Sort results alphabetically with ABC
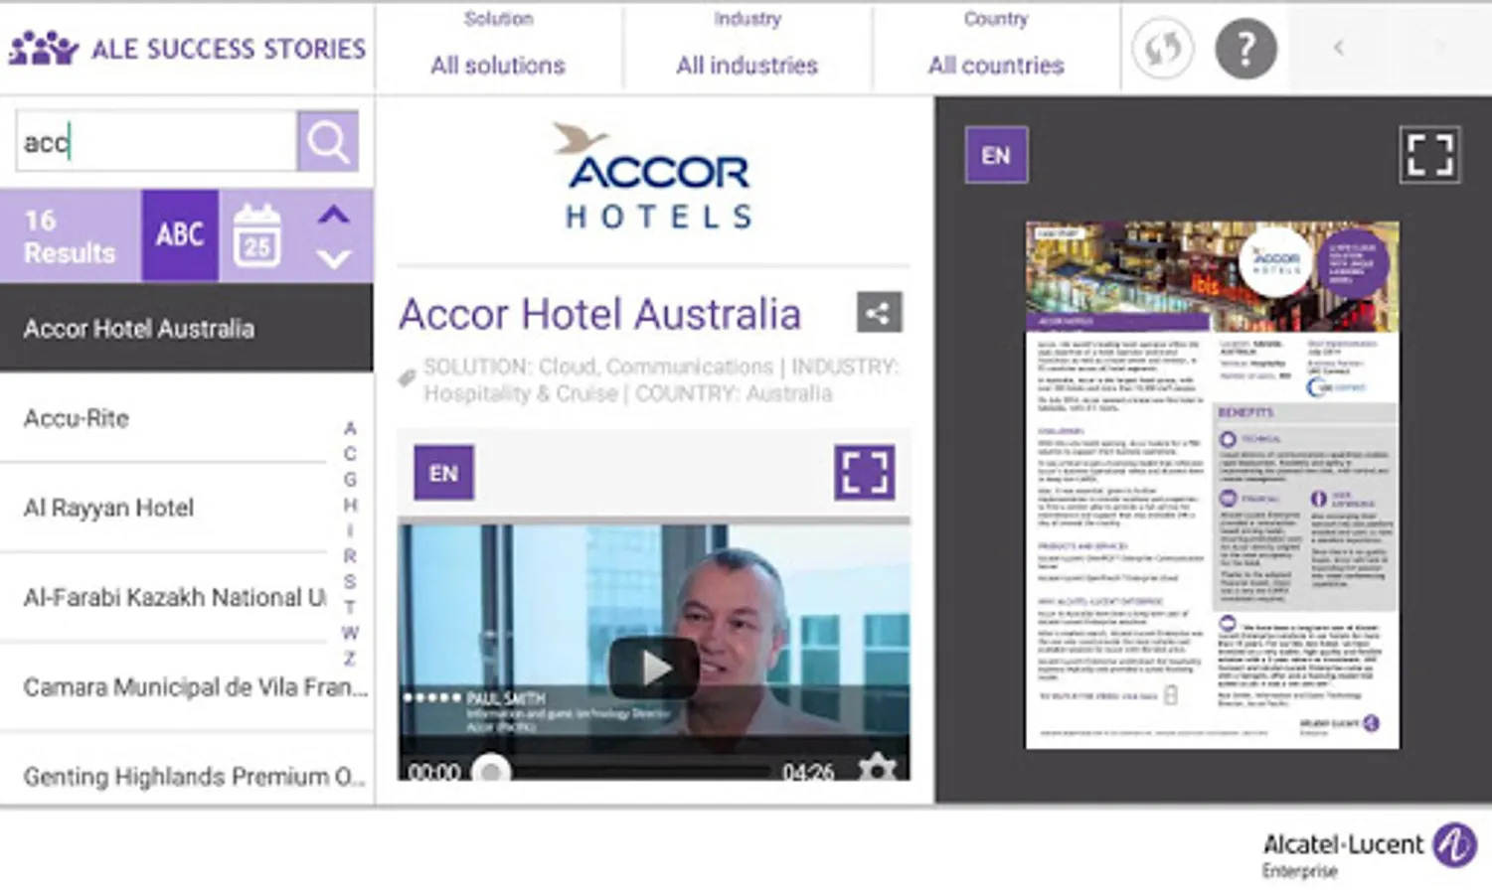Image resolution: width=1492 pixels, height=894 pixels. 180,235
